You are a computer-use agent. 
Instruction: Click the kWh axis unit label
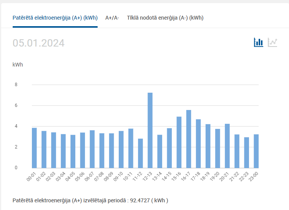pyautogui.click(x=18, y=65)
